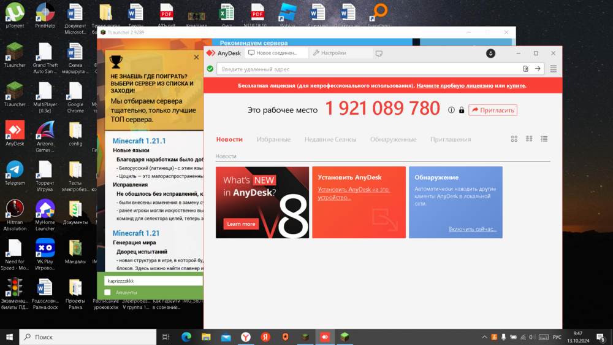Select the Telegram desktop shortcut
The image size is (613, 345).
pos(15,172)
